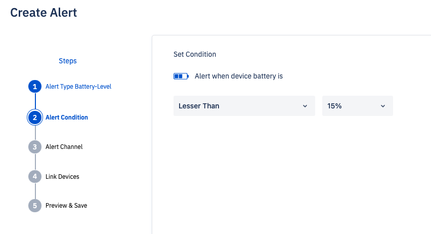Expand the 15% battery threshold dropdown
This screenshot has height=234, width=431.
tap(357, 106)
